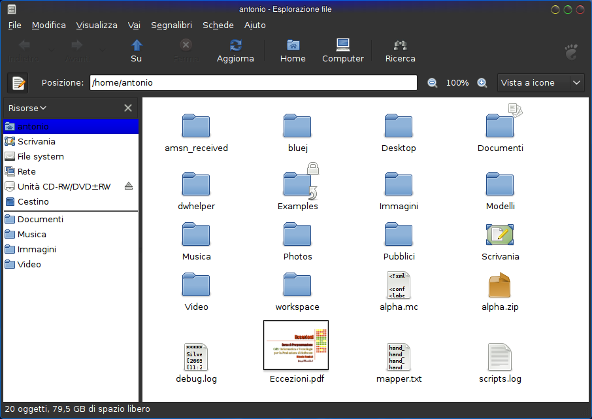Zoom out using the minus magnifier
The height and width of the screenshot is (419, 592).
[x=432, y=83]
